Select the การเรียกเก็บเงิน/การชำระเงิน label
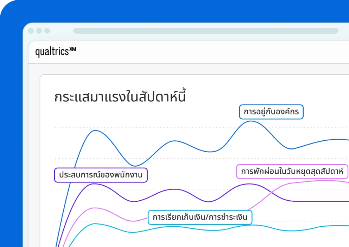This screenshot has width=349, height=247. (200, 217)
